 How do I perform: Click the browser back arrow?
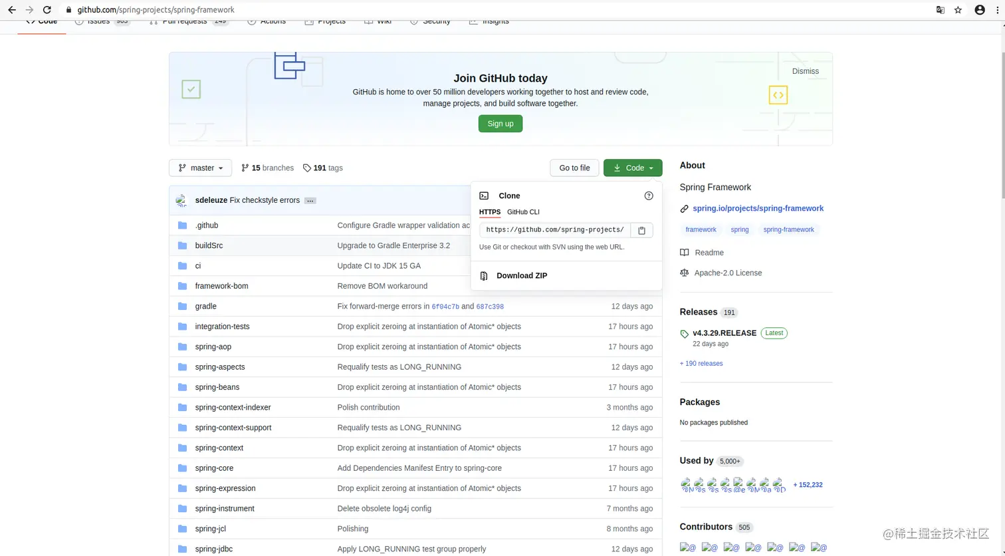tap(11, 10)
